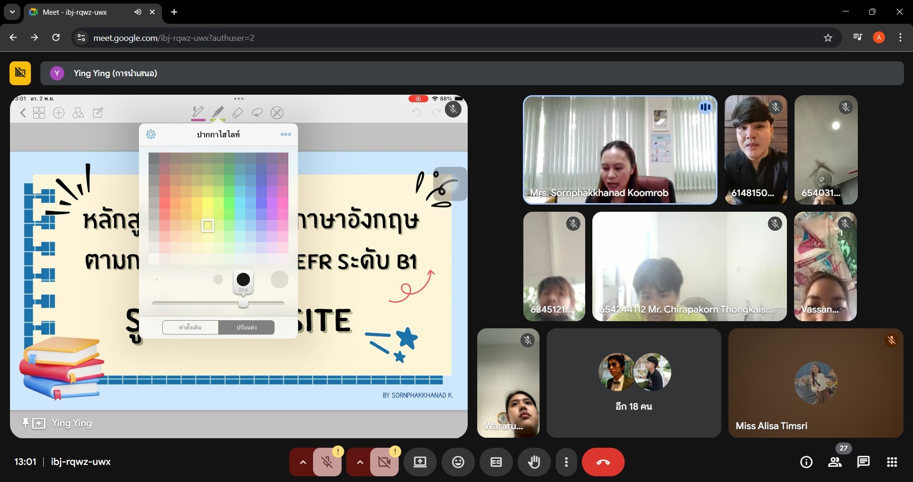Image resolution: width=913 pixels, height=482 pixels.
Task: Click the present screen button
Action: pos(420,462)
